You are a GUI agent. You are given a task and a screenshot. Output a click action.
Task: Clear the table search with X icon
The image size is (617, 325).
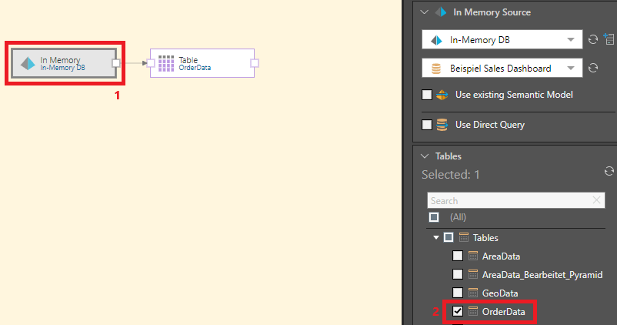pyautogui.click(x=598, y=200)
